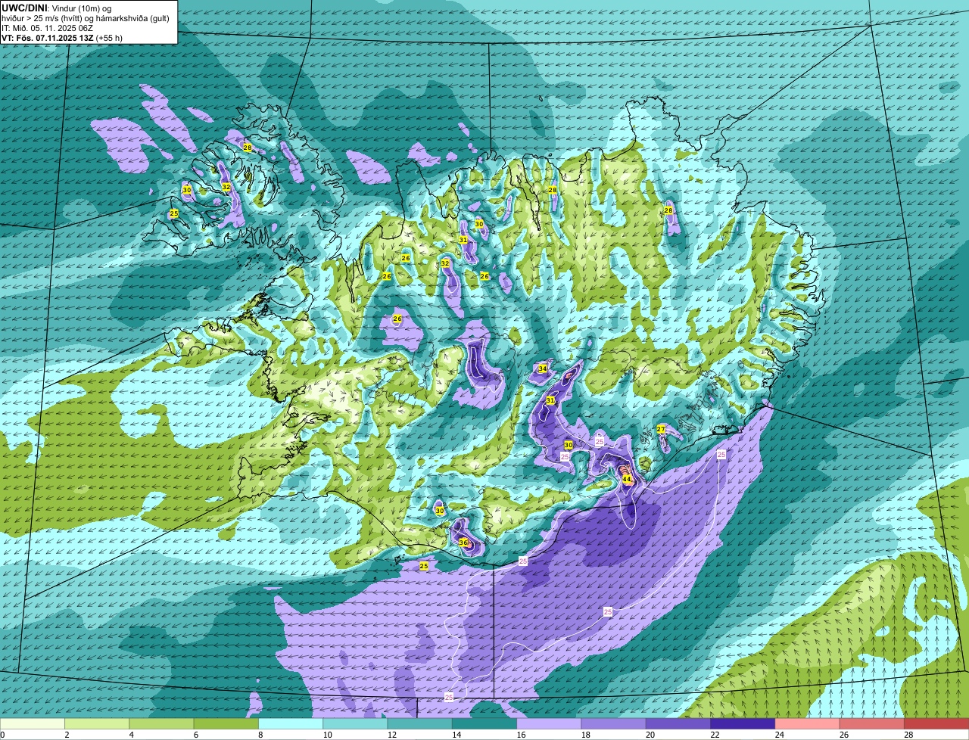Image resolution: width=969 pixels, height=740 pixels.
Task: Click the yellow 44 peak gust marker
Action: click(627, 479)
